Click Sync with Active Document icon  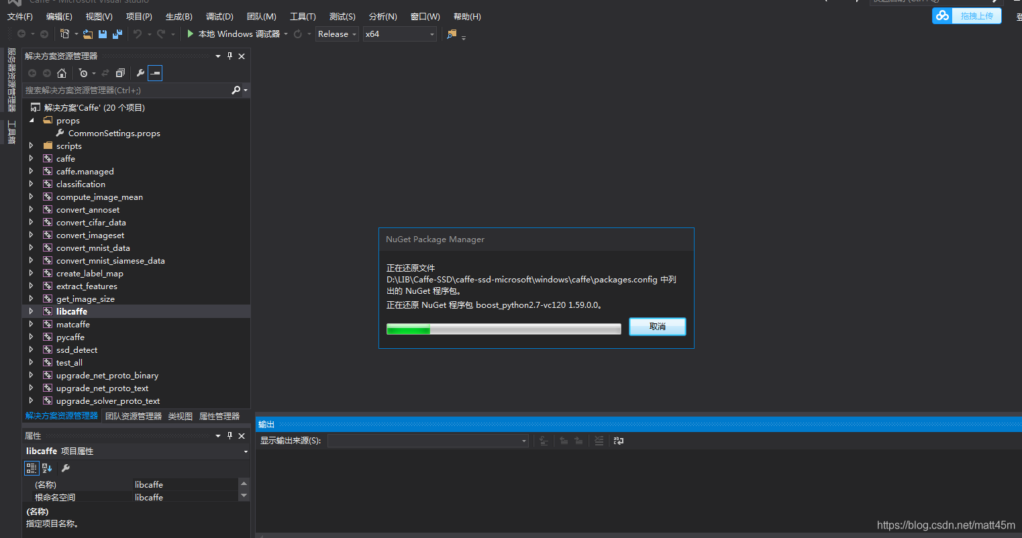tap(105, 73)
